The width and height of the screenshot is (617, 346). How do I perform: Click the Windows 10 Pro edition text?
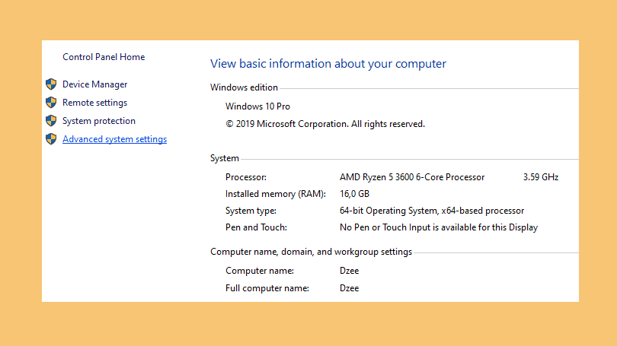pyautogui.click(x=257, y=106)
